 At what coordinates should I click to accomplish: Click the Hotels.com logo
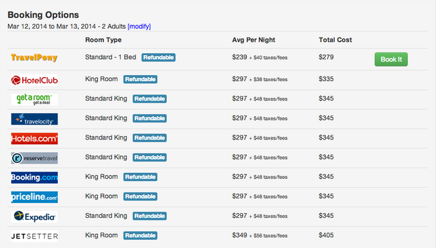(34, 139)
